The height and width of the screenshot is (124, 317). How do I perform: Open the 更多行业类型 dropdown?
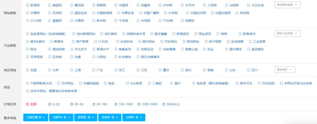[287, 33]
